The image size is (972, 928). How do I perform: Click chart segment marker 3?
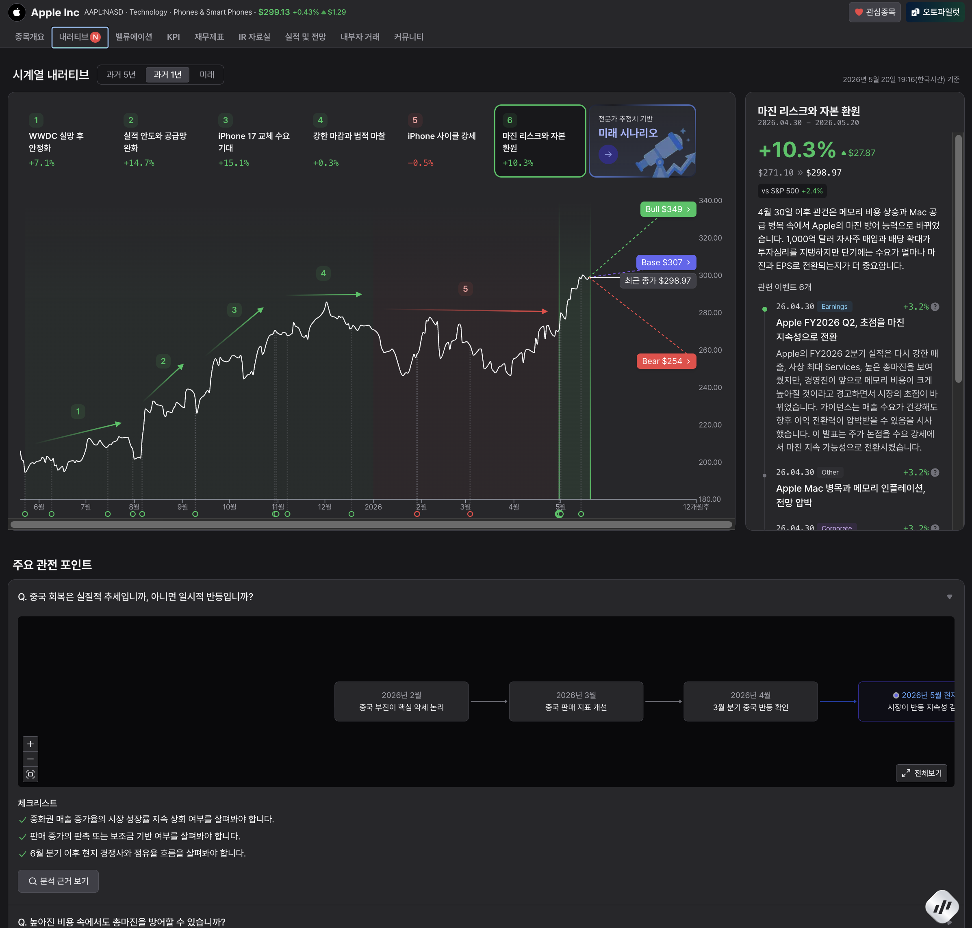click(234, 310)
